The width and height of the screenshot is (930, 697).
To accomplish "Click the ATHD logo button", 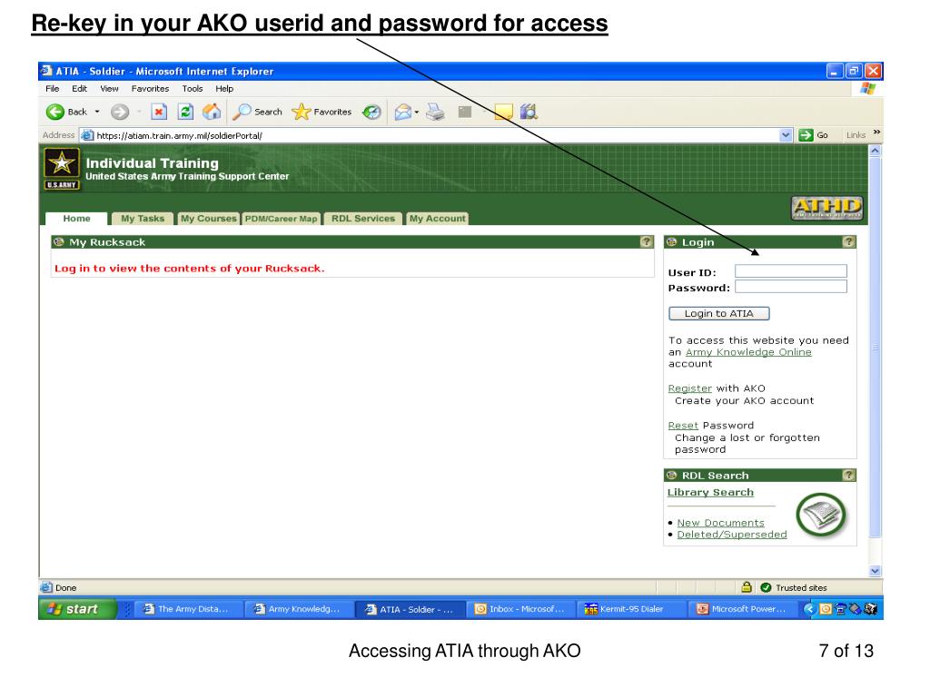I will click(826, 208).
